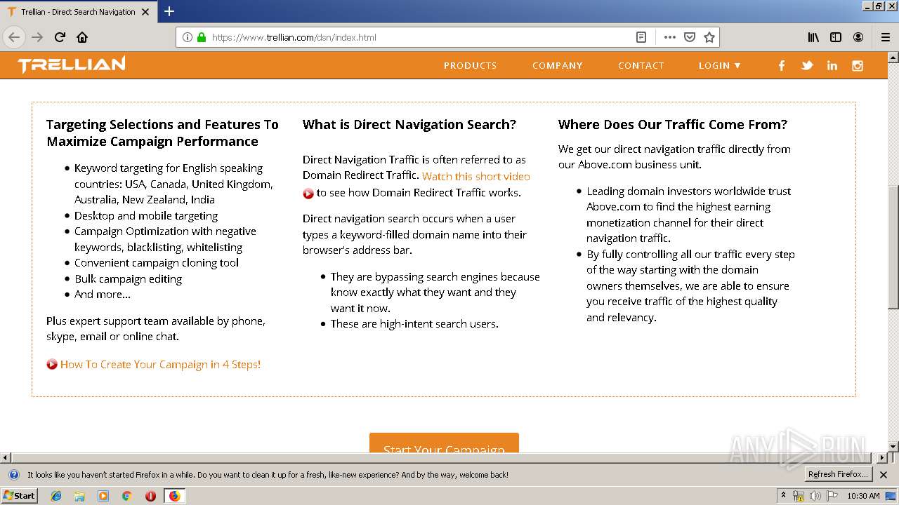Click the system clock 10:30 AM
Viewport: 899px width, 505px height.
863,496
